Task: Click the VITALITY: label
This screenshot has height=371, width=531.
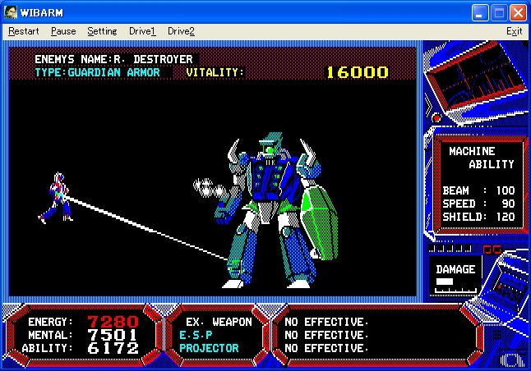Action: (215, 72)
